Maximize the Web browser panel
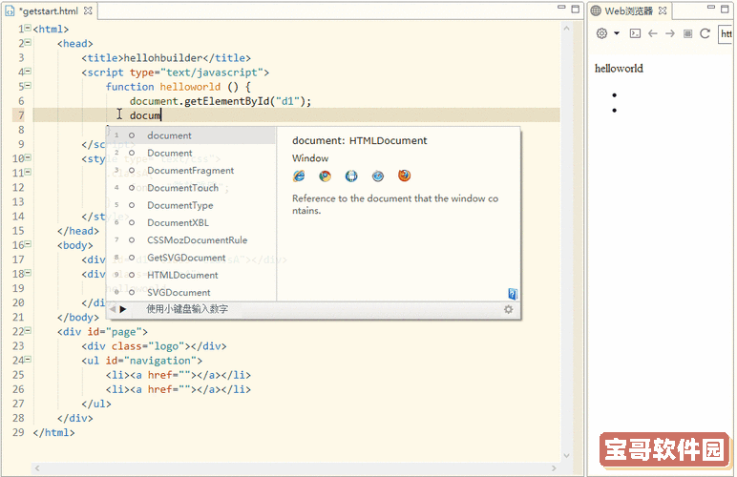Screen dimensions: 737x477 coord(725,9)
